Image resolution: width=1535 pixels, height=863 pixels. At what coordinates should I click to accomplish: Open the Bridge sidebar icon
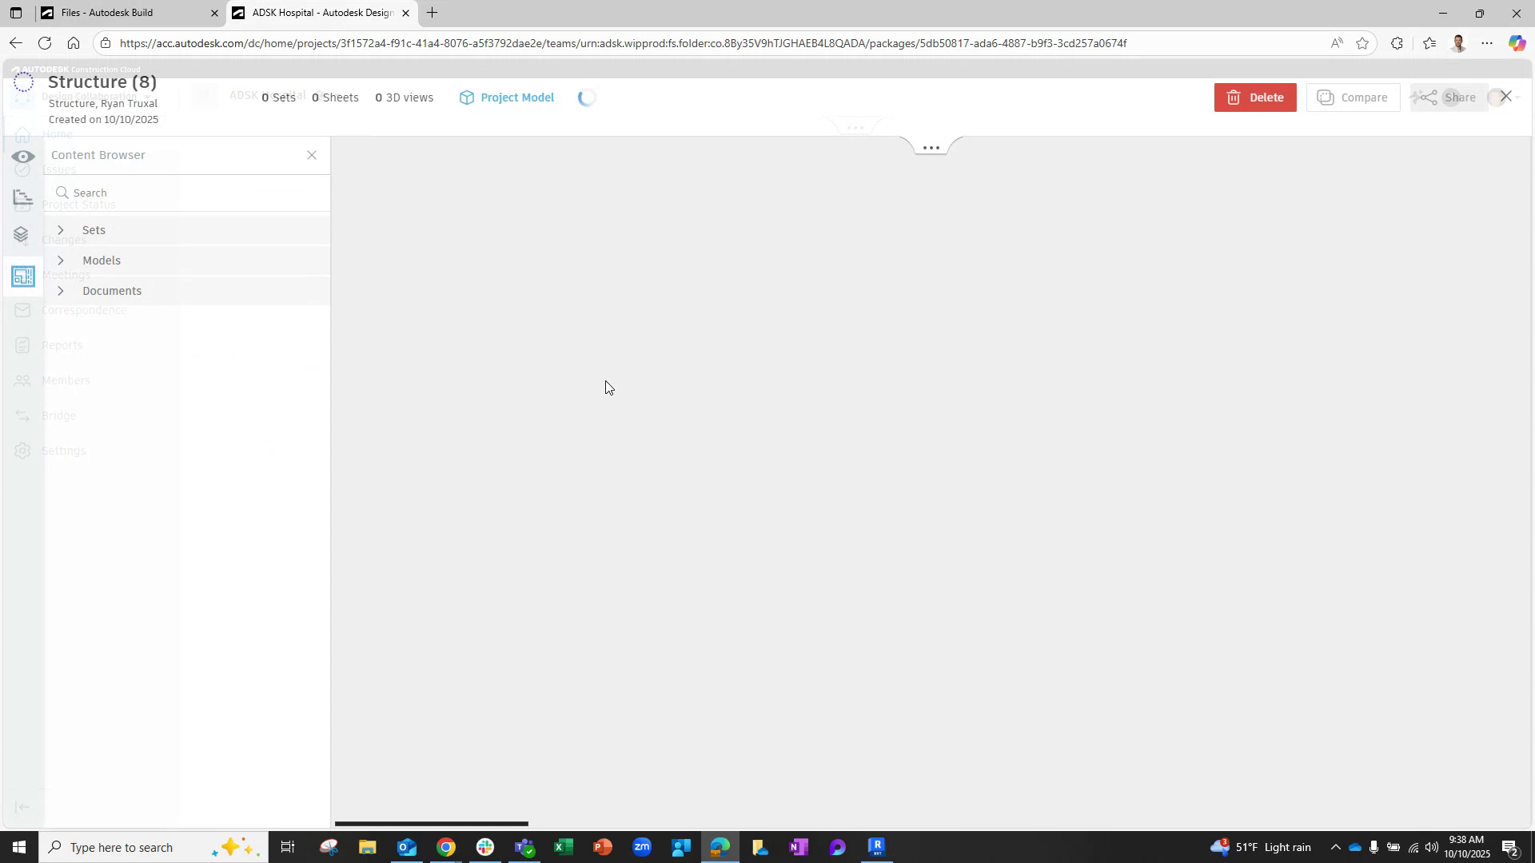23,416
